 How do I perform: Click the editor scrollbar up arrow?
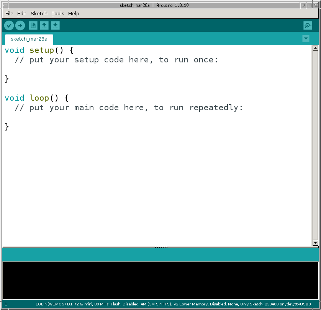tap(315, 48)
